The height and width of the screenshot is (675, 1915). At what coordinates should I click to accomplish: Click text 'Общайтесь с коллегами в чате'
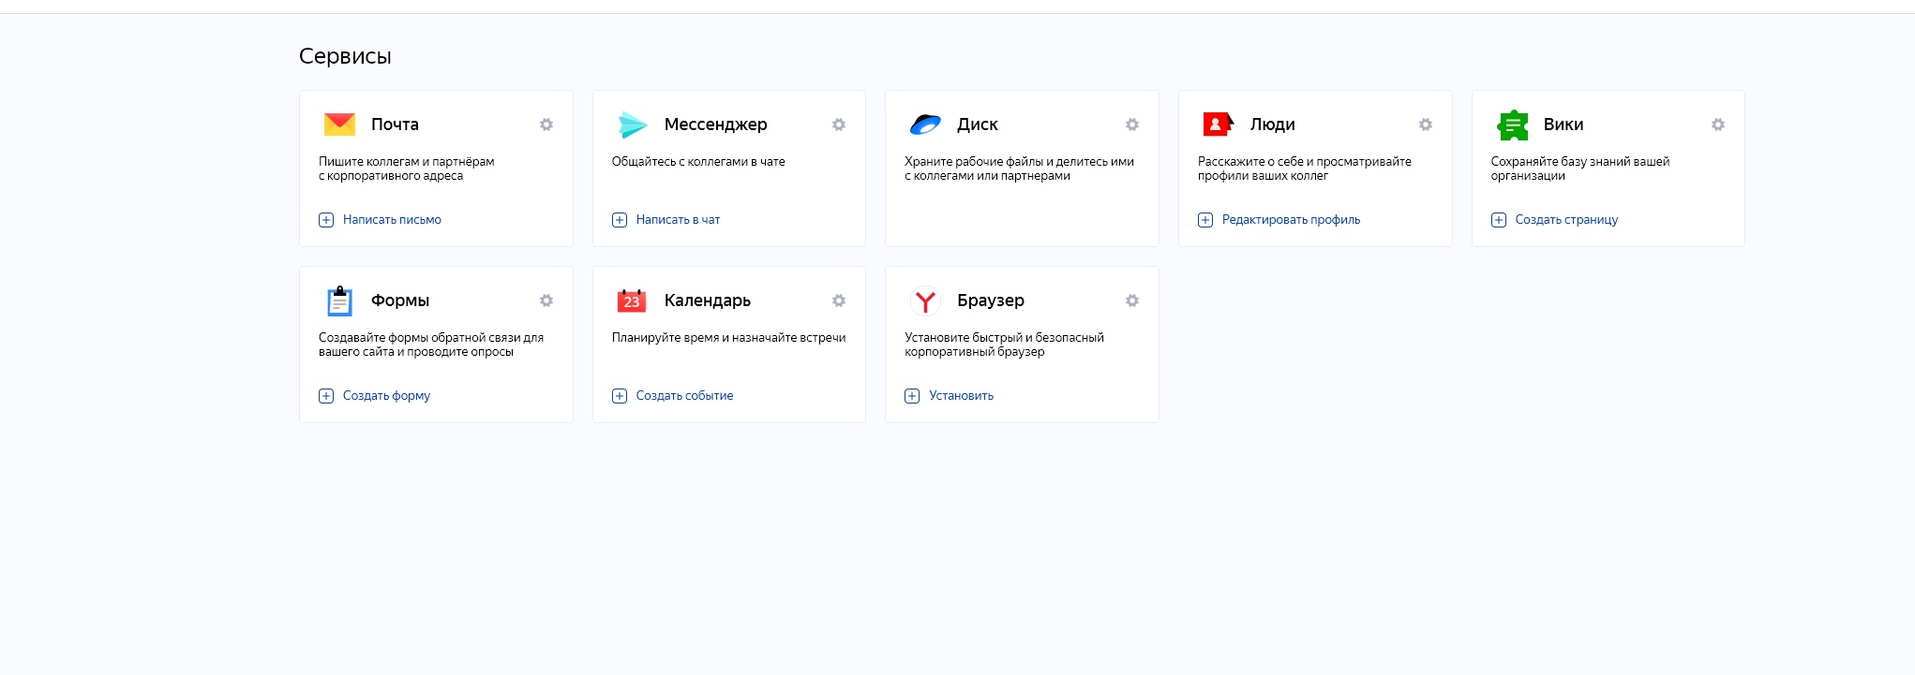click(698, 162)
